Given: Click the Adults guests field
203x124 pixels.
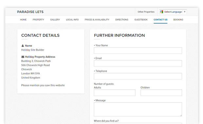Looking at the screenshot, I should tap(115, 93).
